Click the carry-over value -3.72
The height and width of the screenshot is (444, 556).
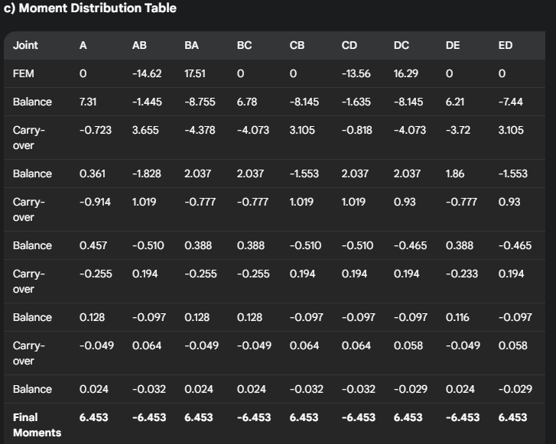[459, 130]
